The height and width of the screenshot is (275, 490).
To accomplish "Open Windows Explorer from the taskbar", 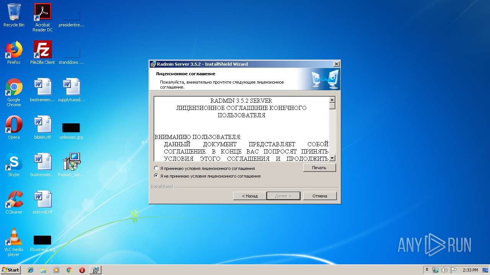I will click(43, 270).
